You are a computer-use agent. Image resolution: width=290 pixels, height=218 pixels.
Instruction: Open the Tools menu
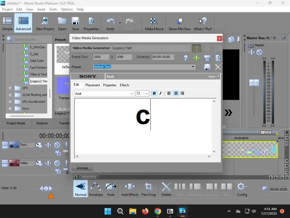pyautogui.click(x=53, y=9)
